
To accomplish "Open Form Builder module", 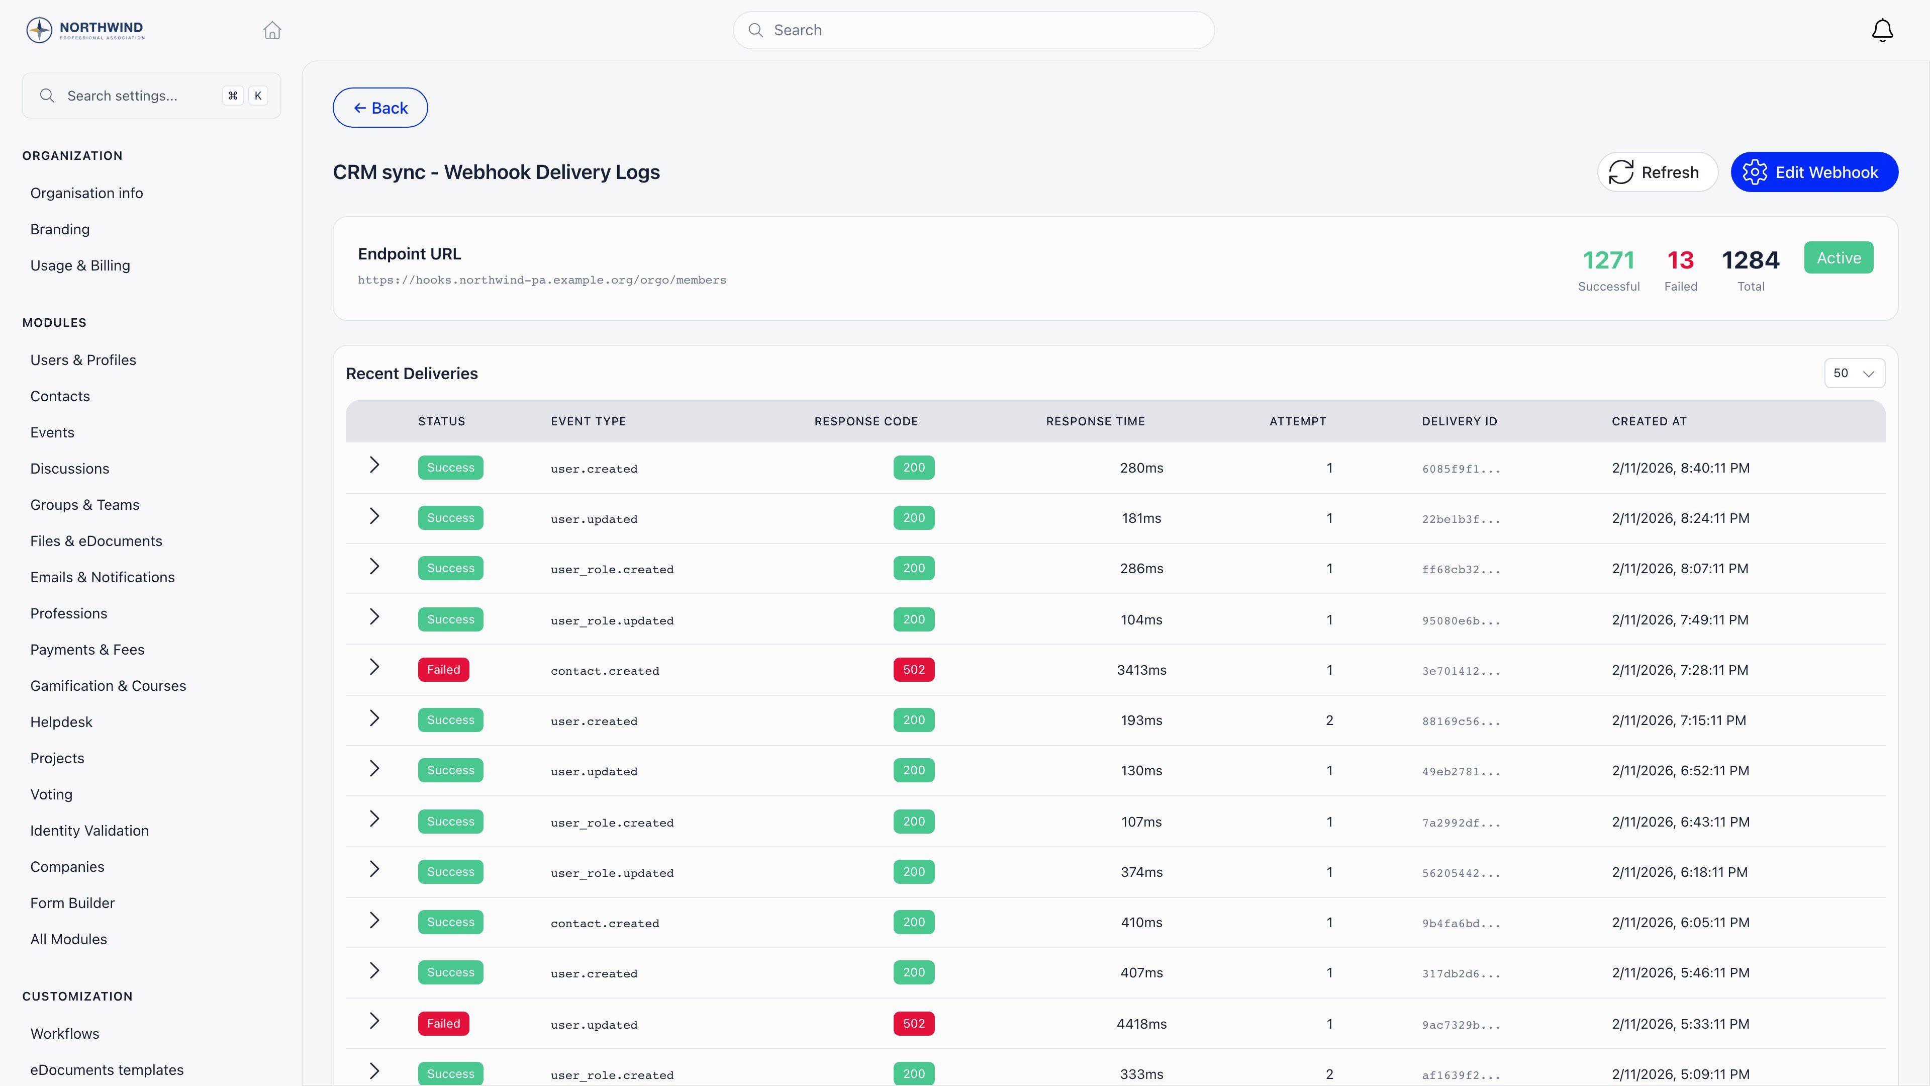I will coord(73,903).
